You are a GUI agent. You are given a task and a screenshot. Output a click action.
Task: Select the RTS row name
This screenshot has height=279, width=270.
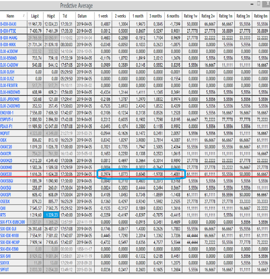pos(3,215)
